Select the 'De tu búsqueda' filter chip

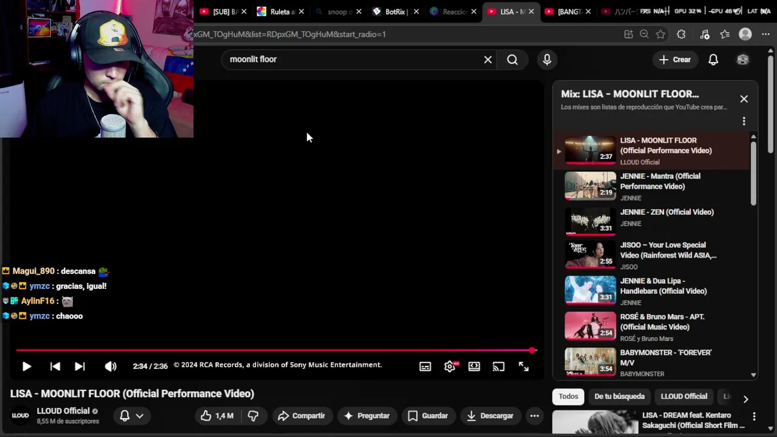619,396
